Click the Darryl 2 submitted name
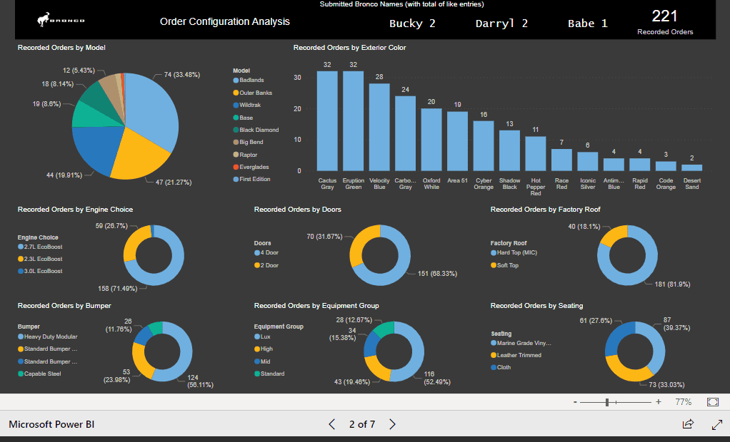 (x=501, y=24)
